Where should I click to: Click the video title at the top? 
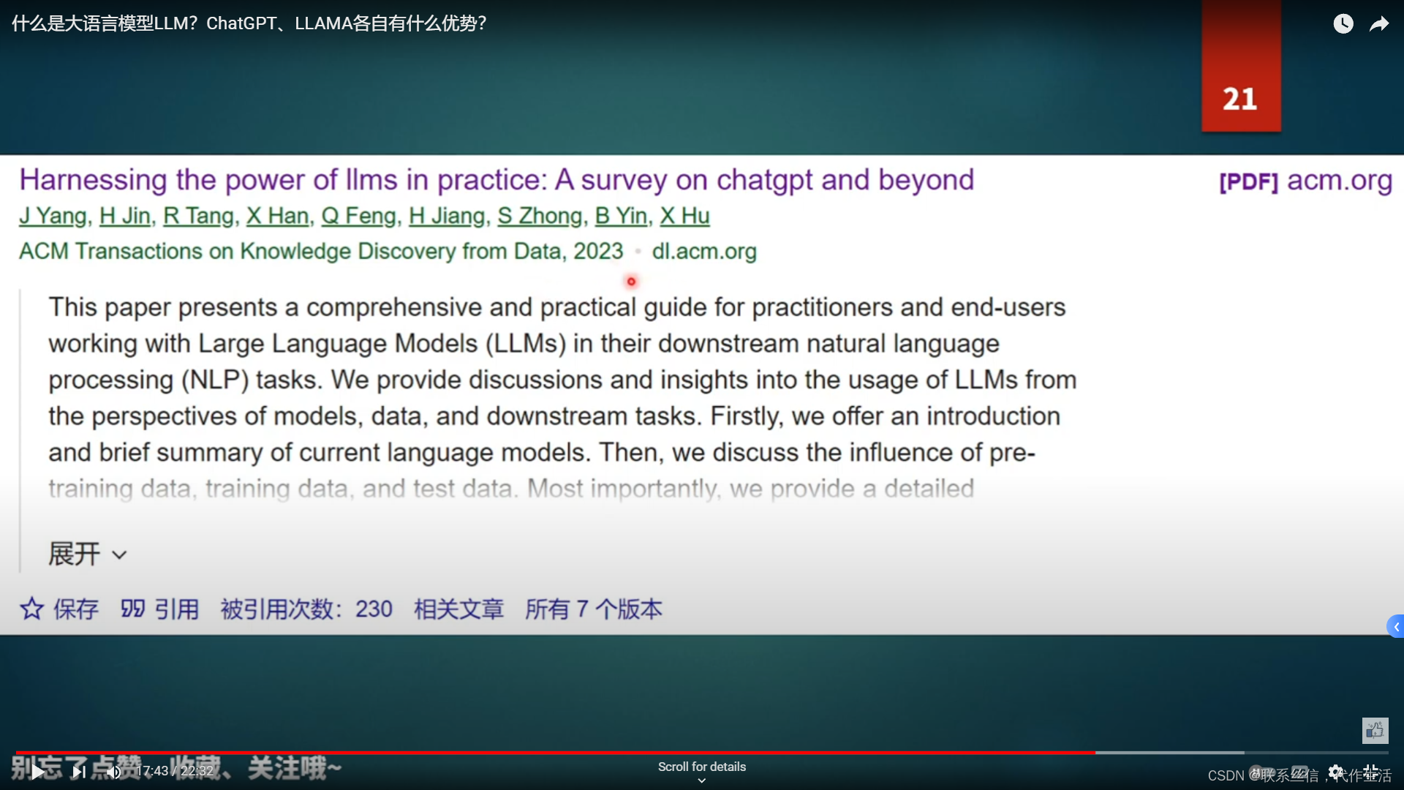click(249, 23)
